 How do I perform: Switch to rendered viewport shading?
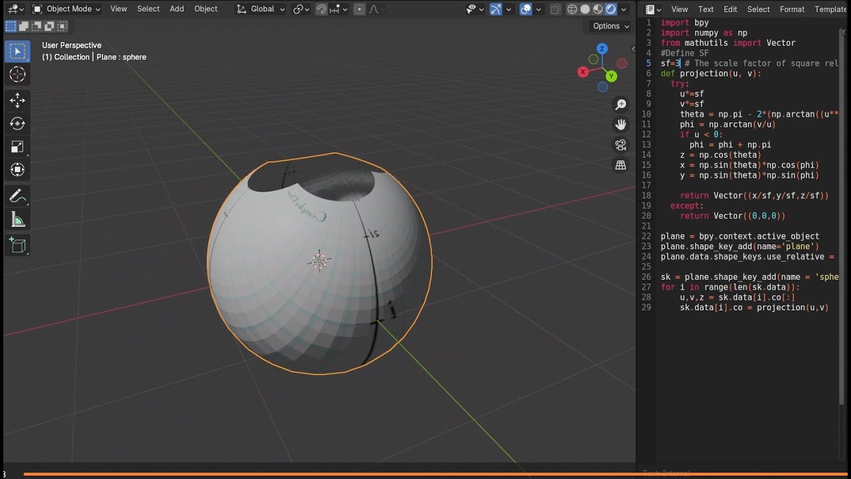coord(610,9)
